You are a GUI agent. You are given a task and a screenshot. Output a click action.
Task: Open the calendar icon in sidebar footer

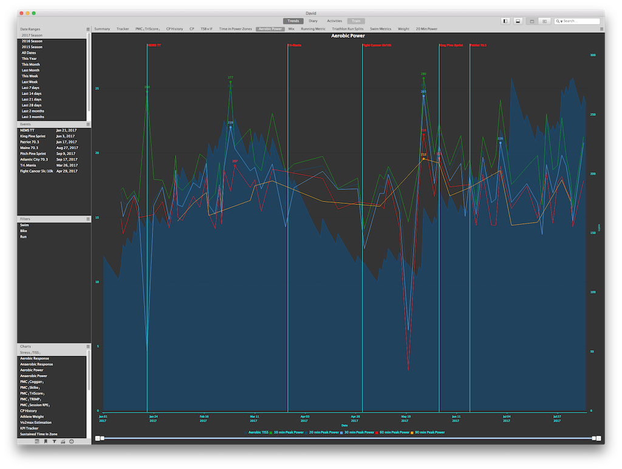(37, 441)
